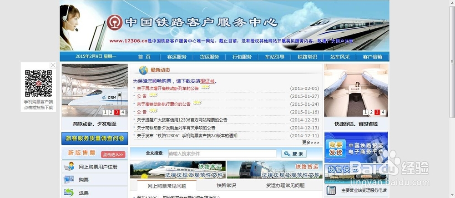This screenshot has height=198, width=455.
Task: Click the 搜索 button
Action: click(293, 153)
